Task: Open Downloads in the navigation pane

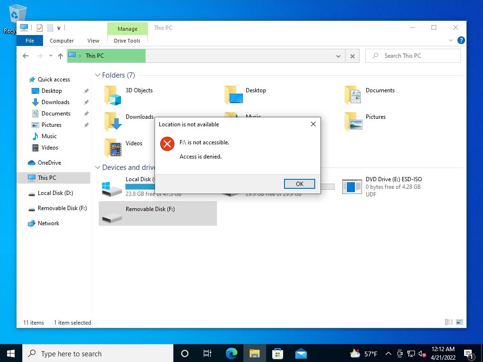Action: pos(55,102)
